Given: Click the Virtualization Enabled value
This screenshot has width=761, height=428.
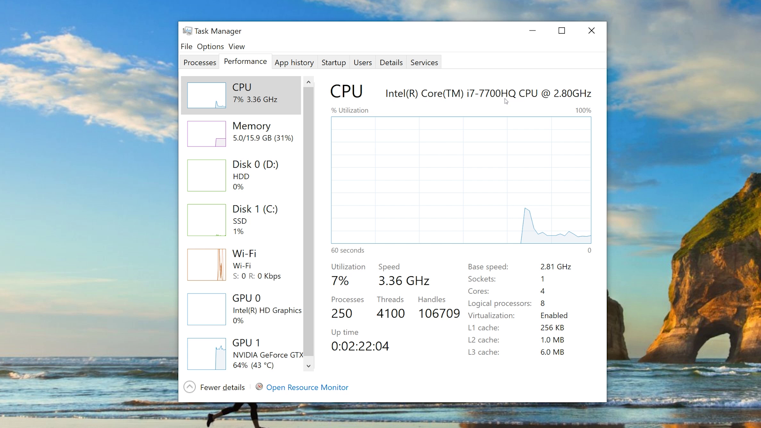Looking at the screenshot, I should tap(554, 315).
